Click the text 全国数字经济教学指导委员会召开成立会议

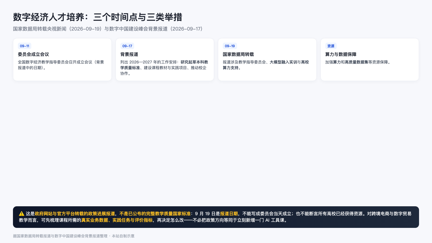coord(55,62)
